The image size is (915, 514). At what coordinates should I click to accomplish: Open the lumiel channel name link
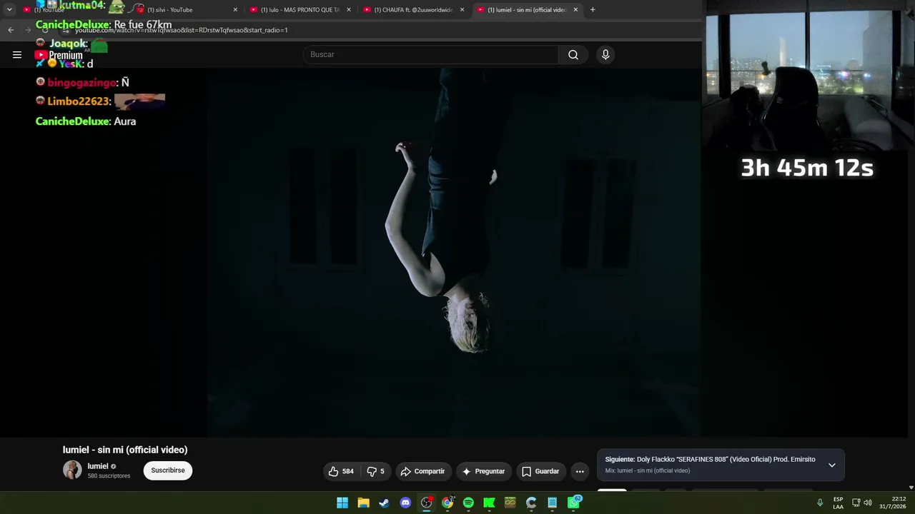coord(98,466)
